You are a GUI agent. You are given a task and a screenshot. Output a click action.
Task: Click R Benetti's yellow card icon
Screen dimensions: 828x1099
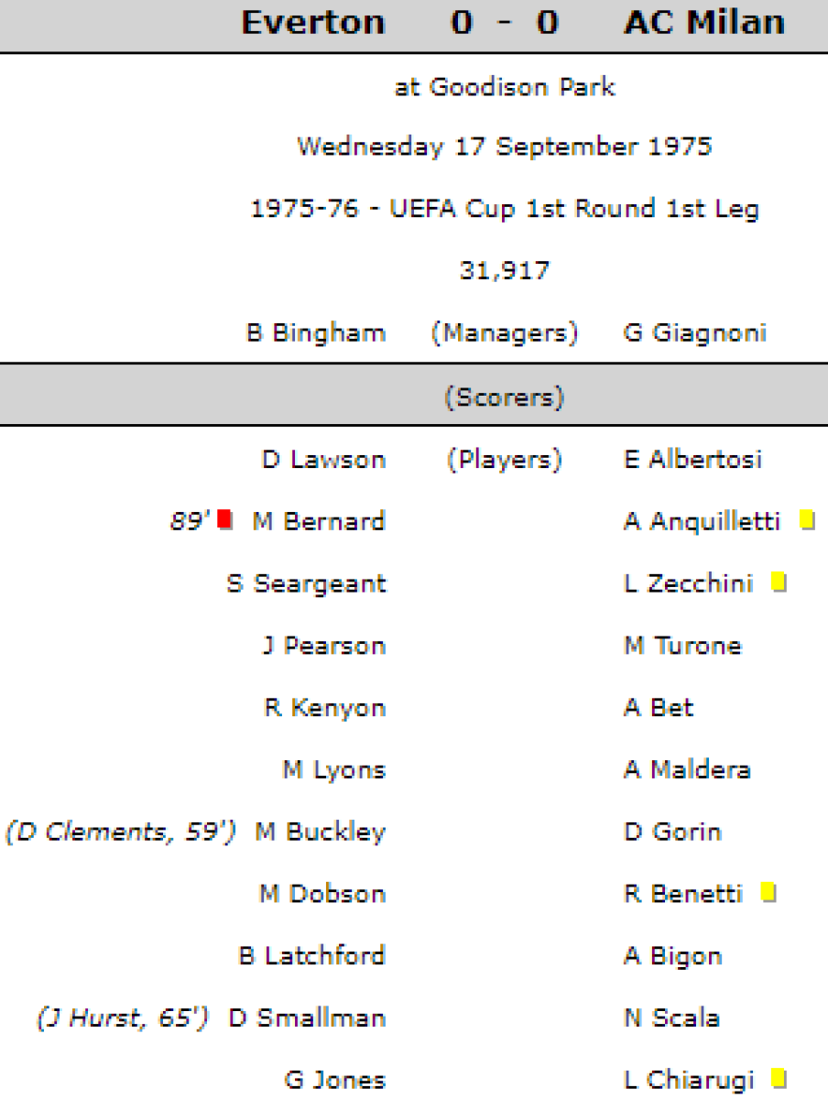point(768,892)
